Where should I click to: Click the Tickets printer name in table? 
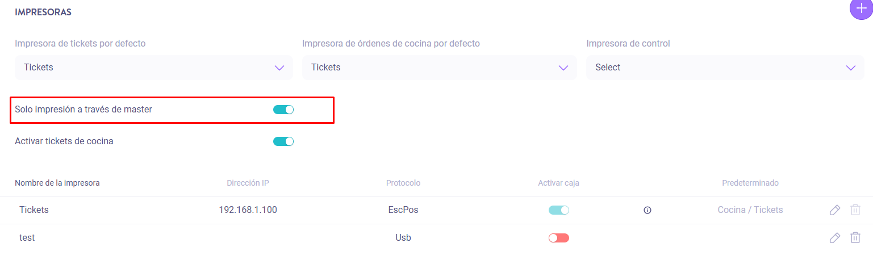click(x=34, y=210)
